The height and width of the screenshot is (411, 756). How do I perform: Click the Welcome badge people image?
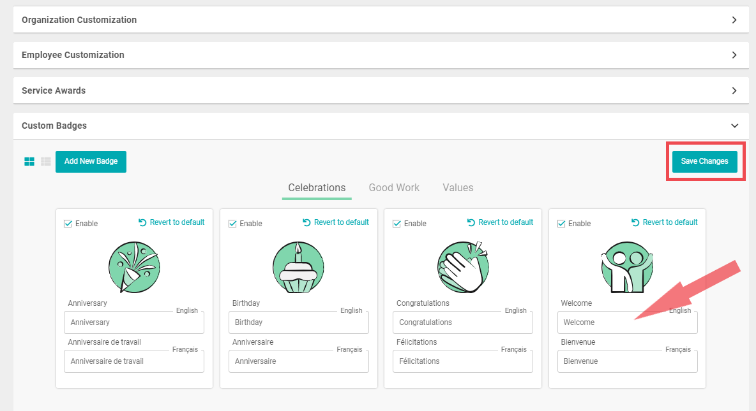point(627,267)
